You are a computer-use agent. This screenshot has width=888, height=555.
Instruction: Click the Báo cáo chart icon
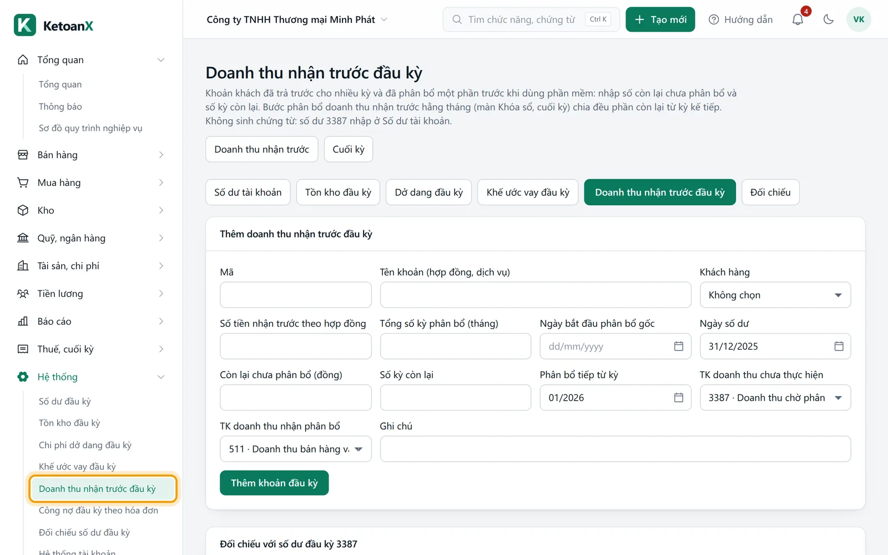point(23,321)
